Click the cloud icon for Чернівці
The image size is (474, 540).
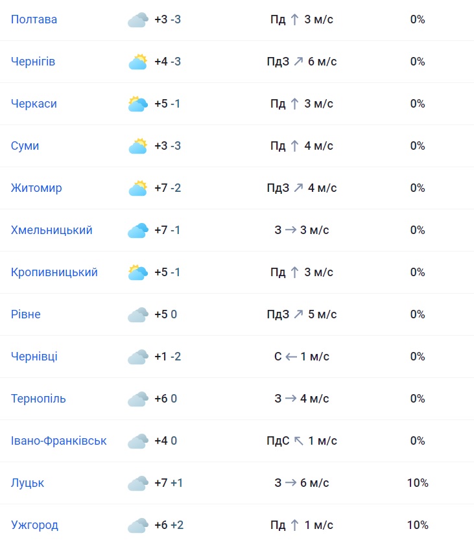(138, 357)
